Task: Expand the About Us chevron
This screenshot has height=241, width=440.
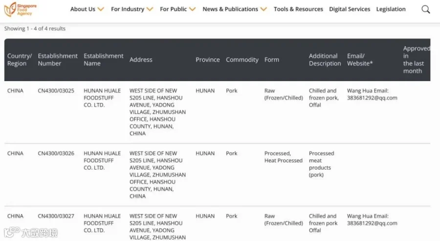Action: (x=101, y=9)
